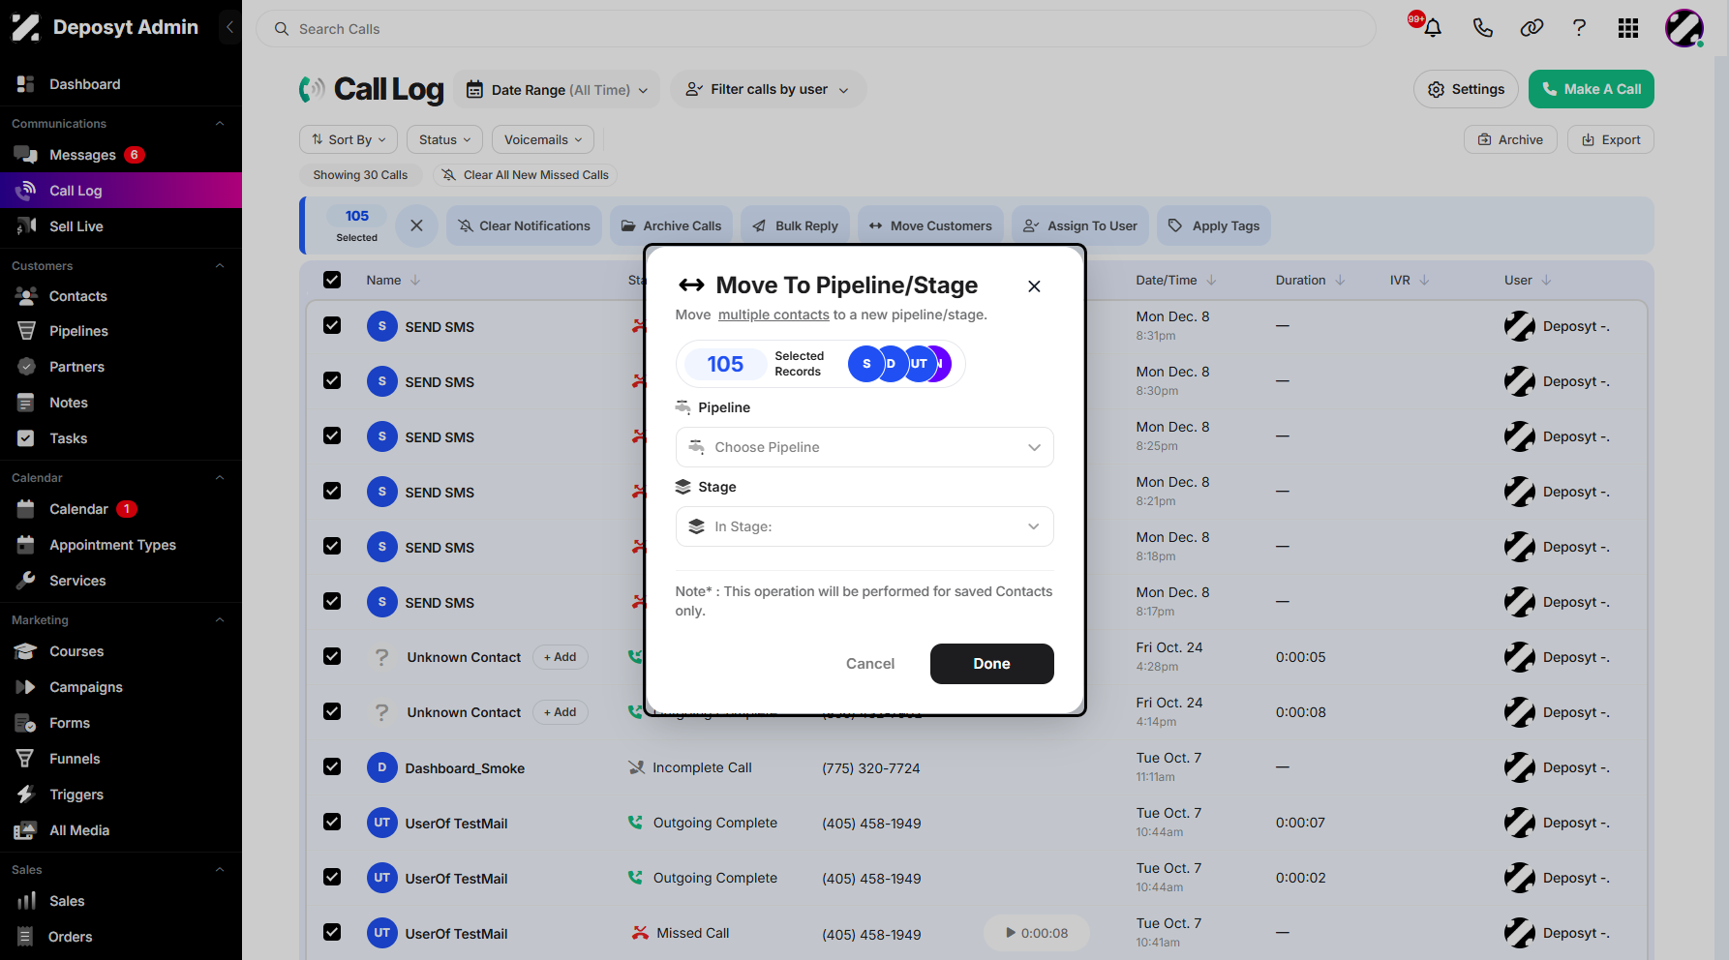
Task: Collapse the Communications sidebar section
Action: pyautogui.click(x=220, y=124)
